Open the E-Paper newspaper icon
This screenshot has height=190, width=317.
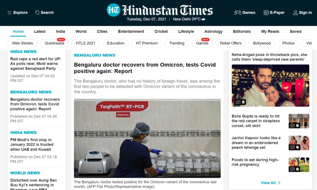point(266,13)
